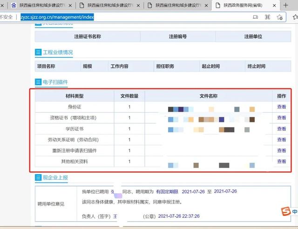
Task: Click the 电子扫描件 section header icon
Action: coord(38,82)
